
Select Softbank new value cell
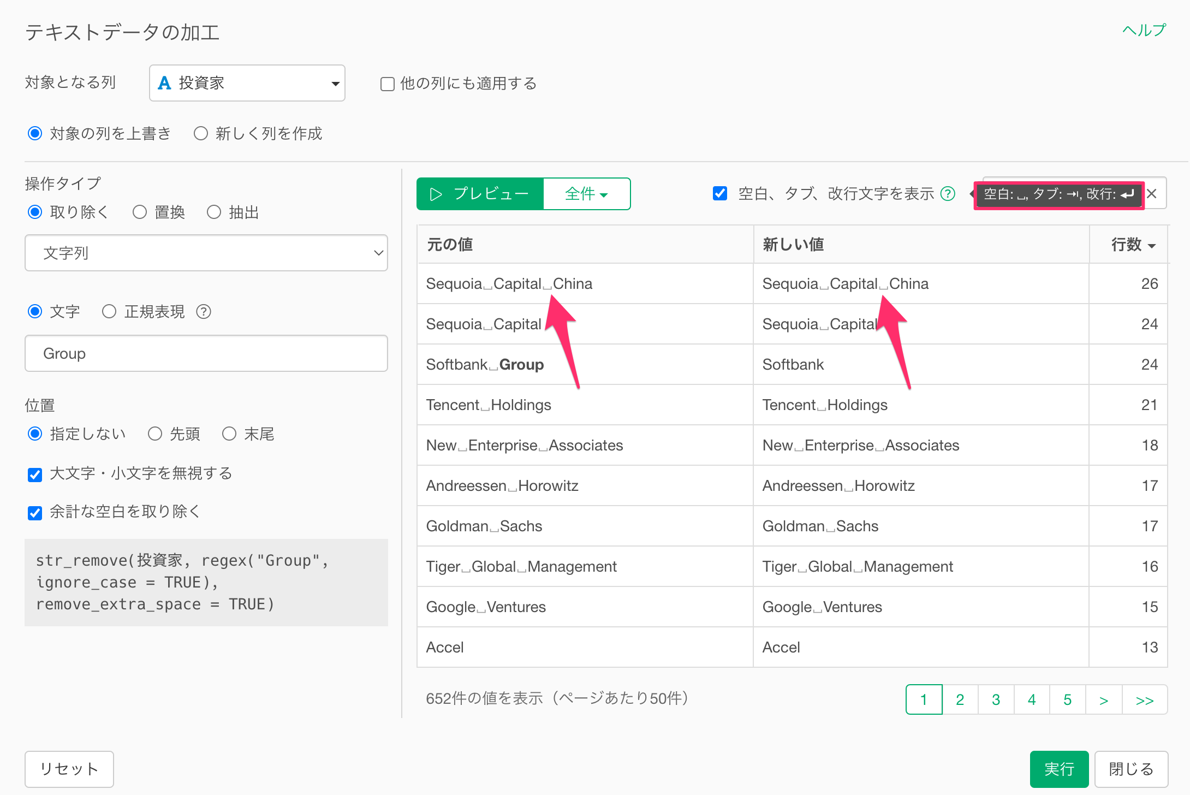coord(921,364)
